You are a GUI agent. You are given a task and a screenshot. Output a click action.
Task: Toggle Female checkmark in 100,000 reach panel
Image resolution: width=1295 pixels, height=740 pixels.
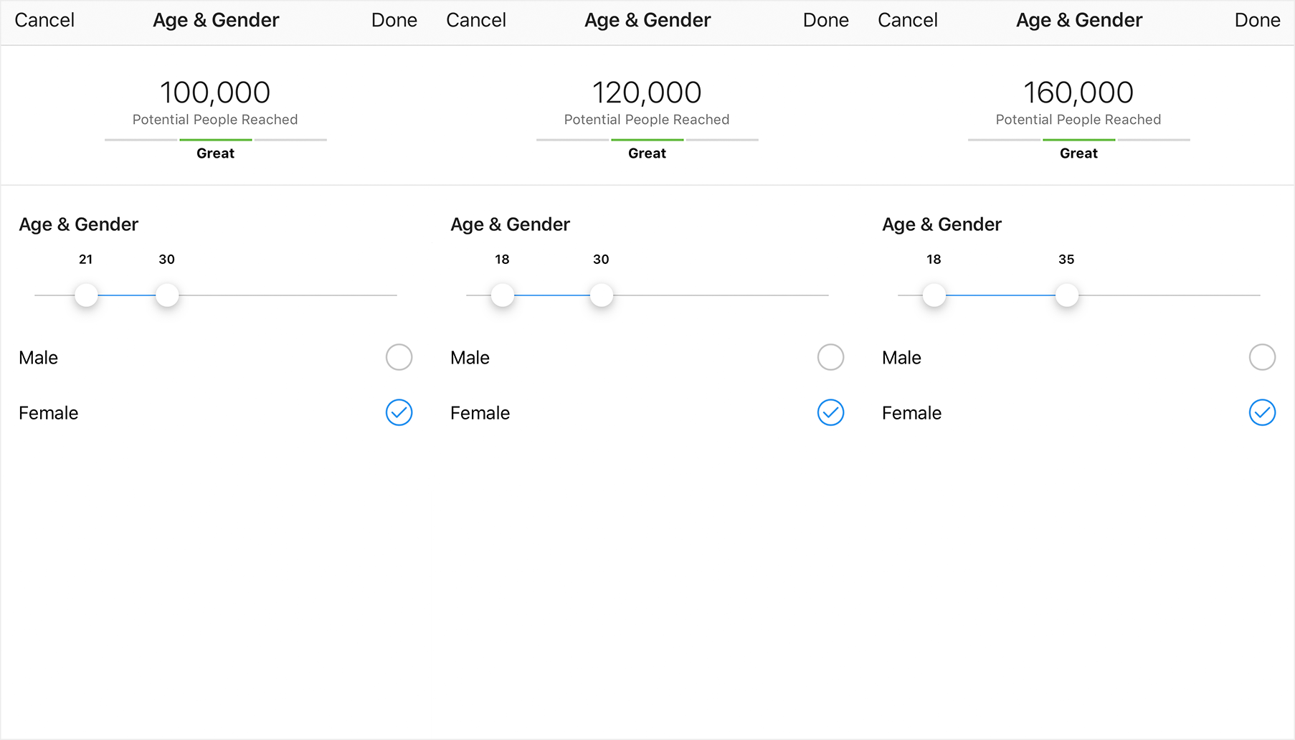(x=399, y=412)
